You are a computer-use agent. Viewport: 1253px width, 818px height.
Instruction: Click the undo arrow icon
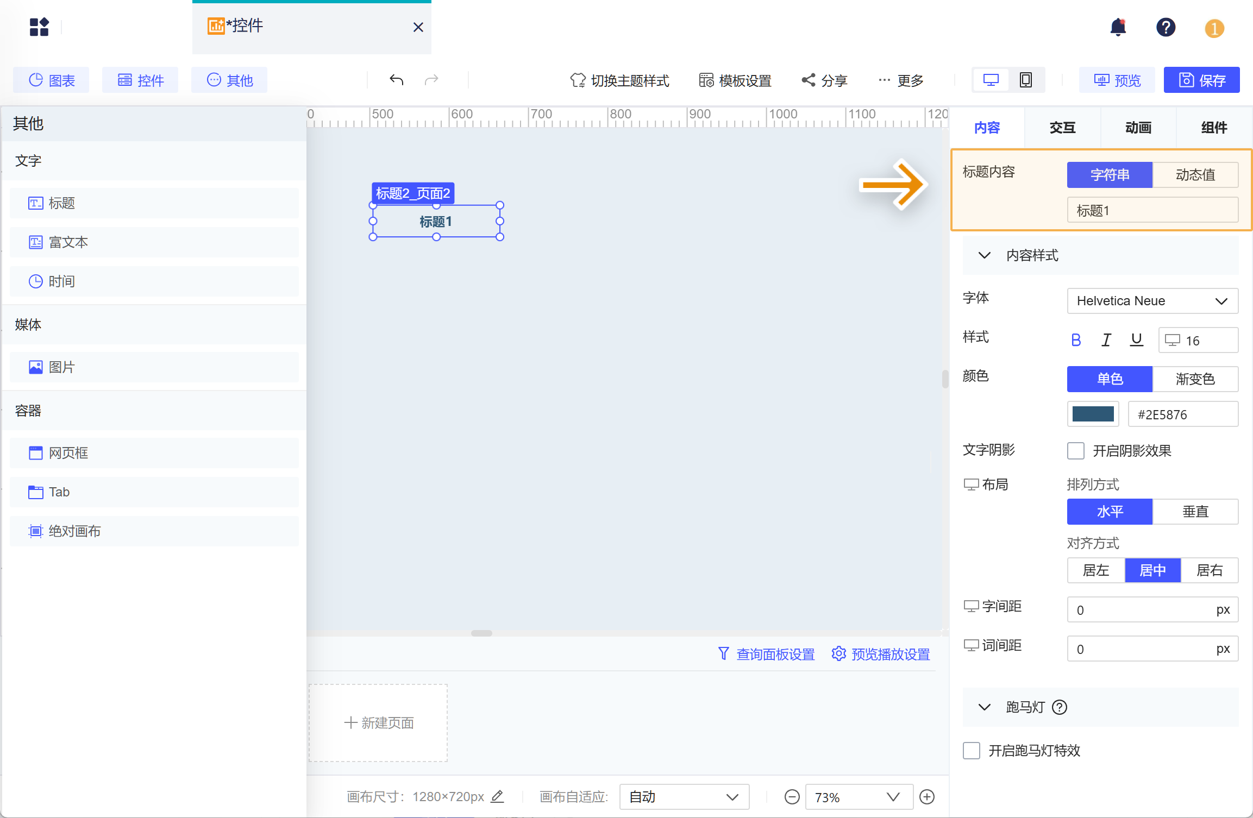397,80
